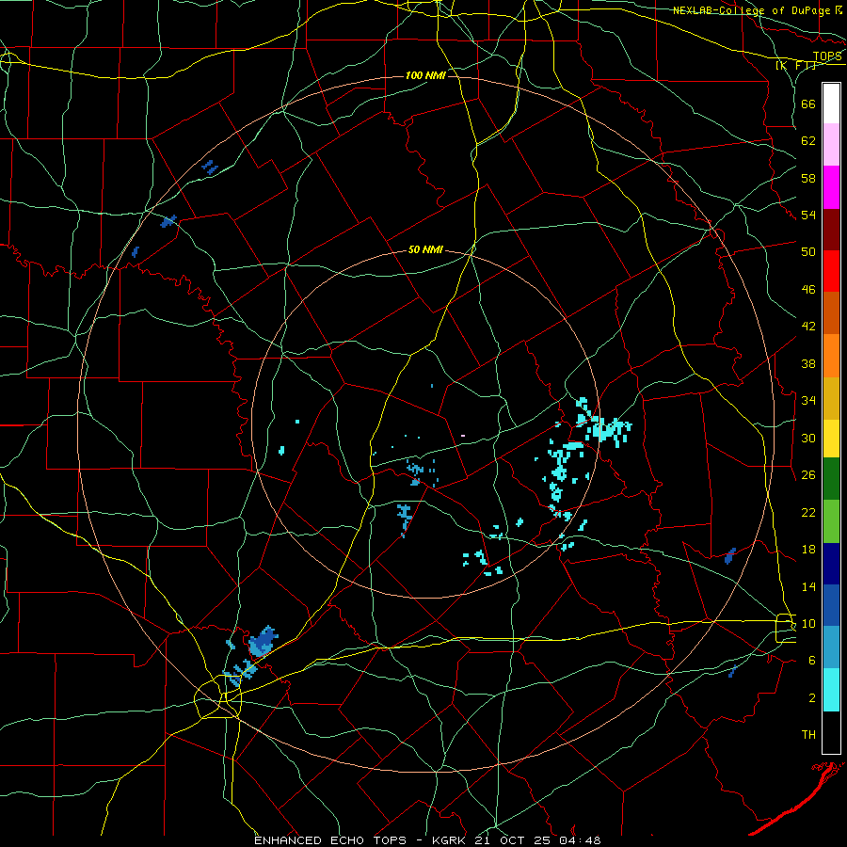Click the cyan legend color block
The height and width of the screenshot is (847, 847).
831,690
